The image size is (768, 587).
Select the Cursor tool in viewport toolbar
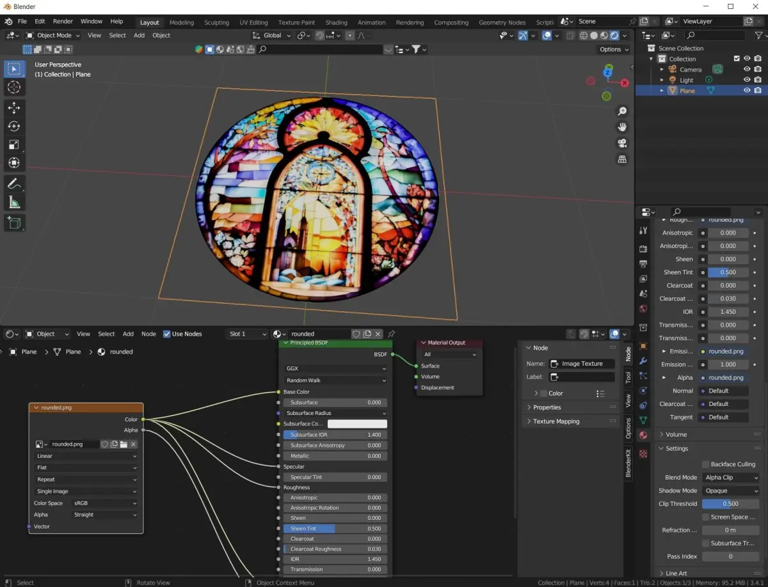[14, 87]
